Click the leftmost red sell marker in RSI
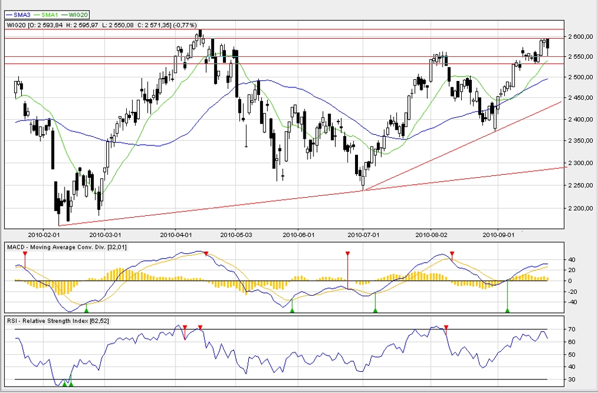Screen dimensions: 598x393 (185, 327)
